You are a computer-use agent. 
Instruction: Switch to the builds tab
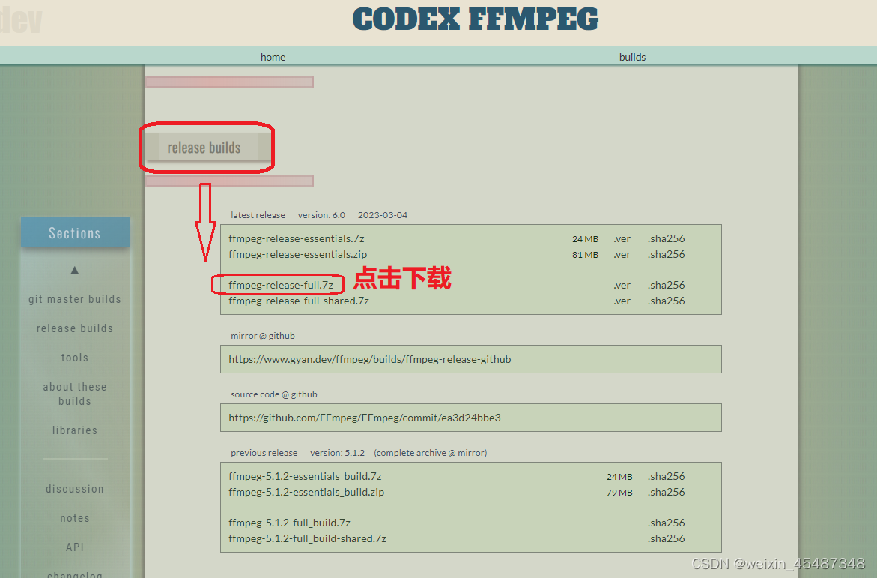[x=632, y=56]
